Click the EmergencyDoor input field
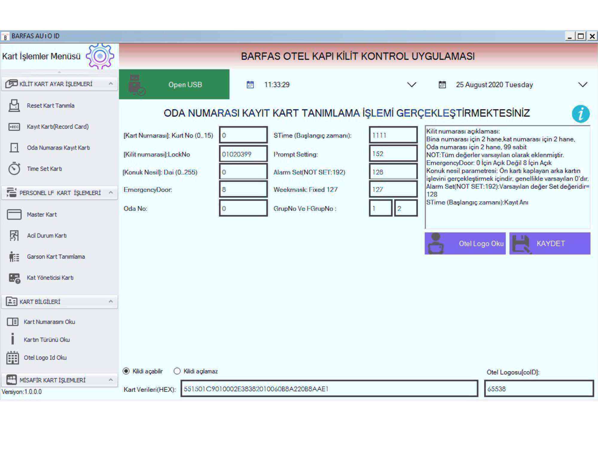 243,189
